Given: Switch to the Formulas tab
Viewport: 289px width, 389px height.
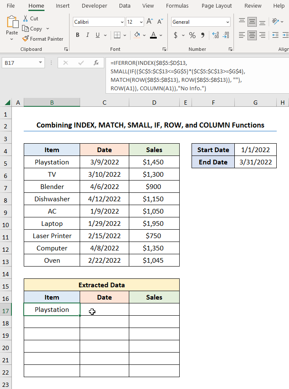Looking at the screenshot, I should click(x=177, y=6).
